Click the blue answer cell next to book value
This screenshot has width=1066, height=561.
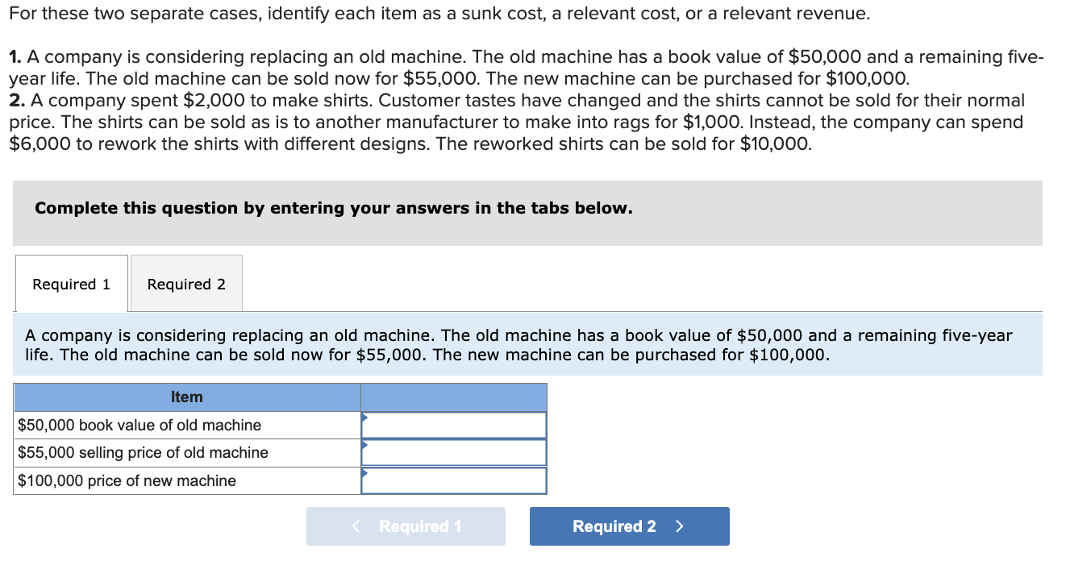(453, 425)
